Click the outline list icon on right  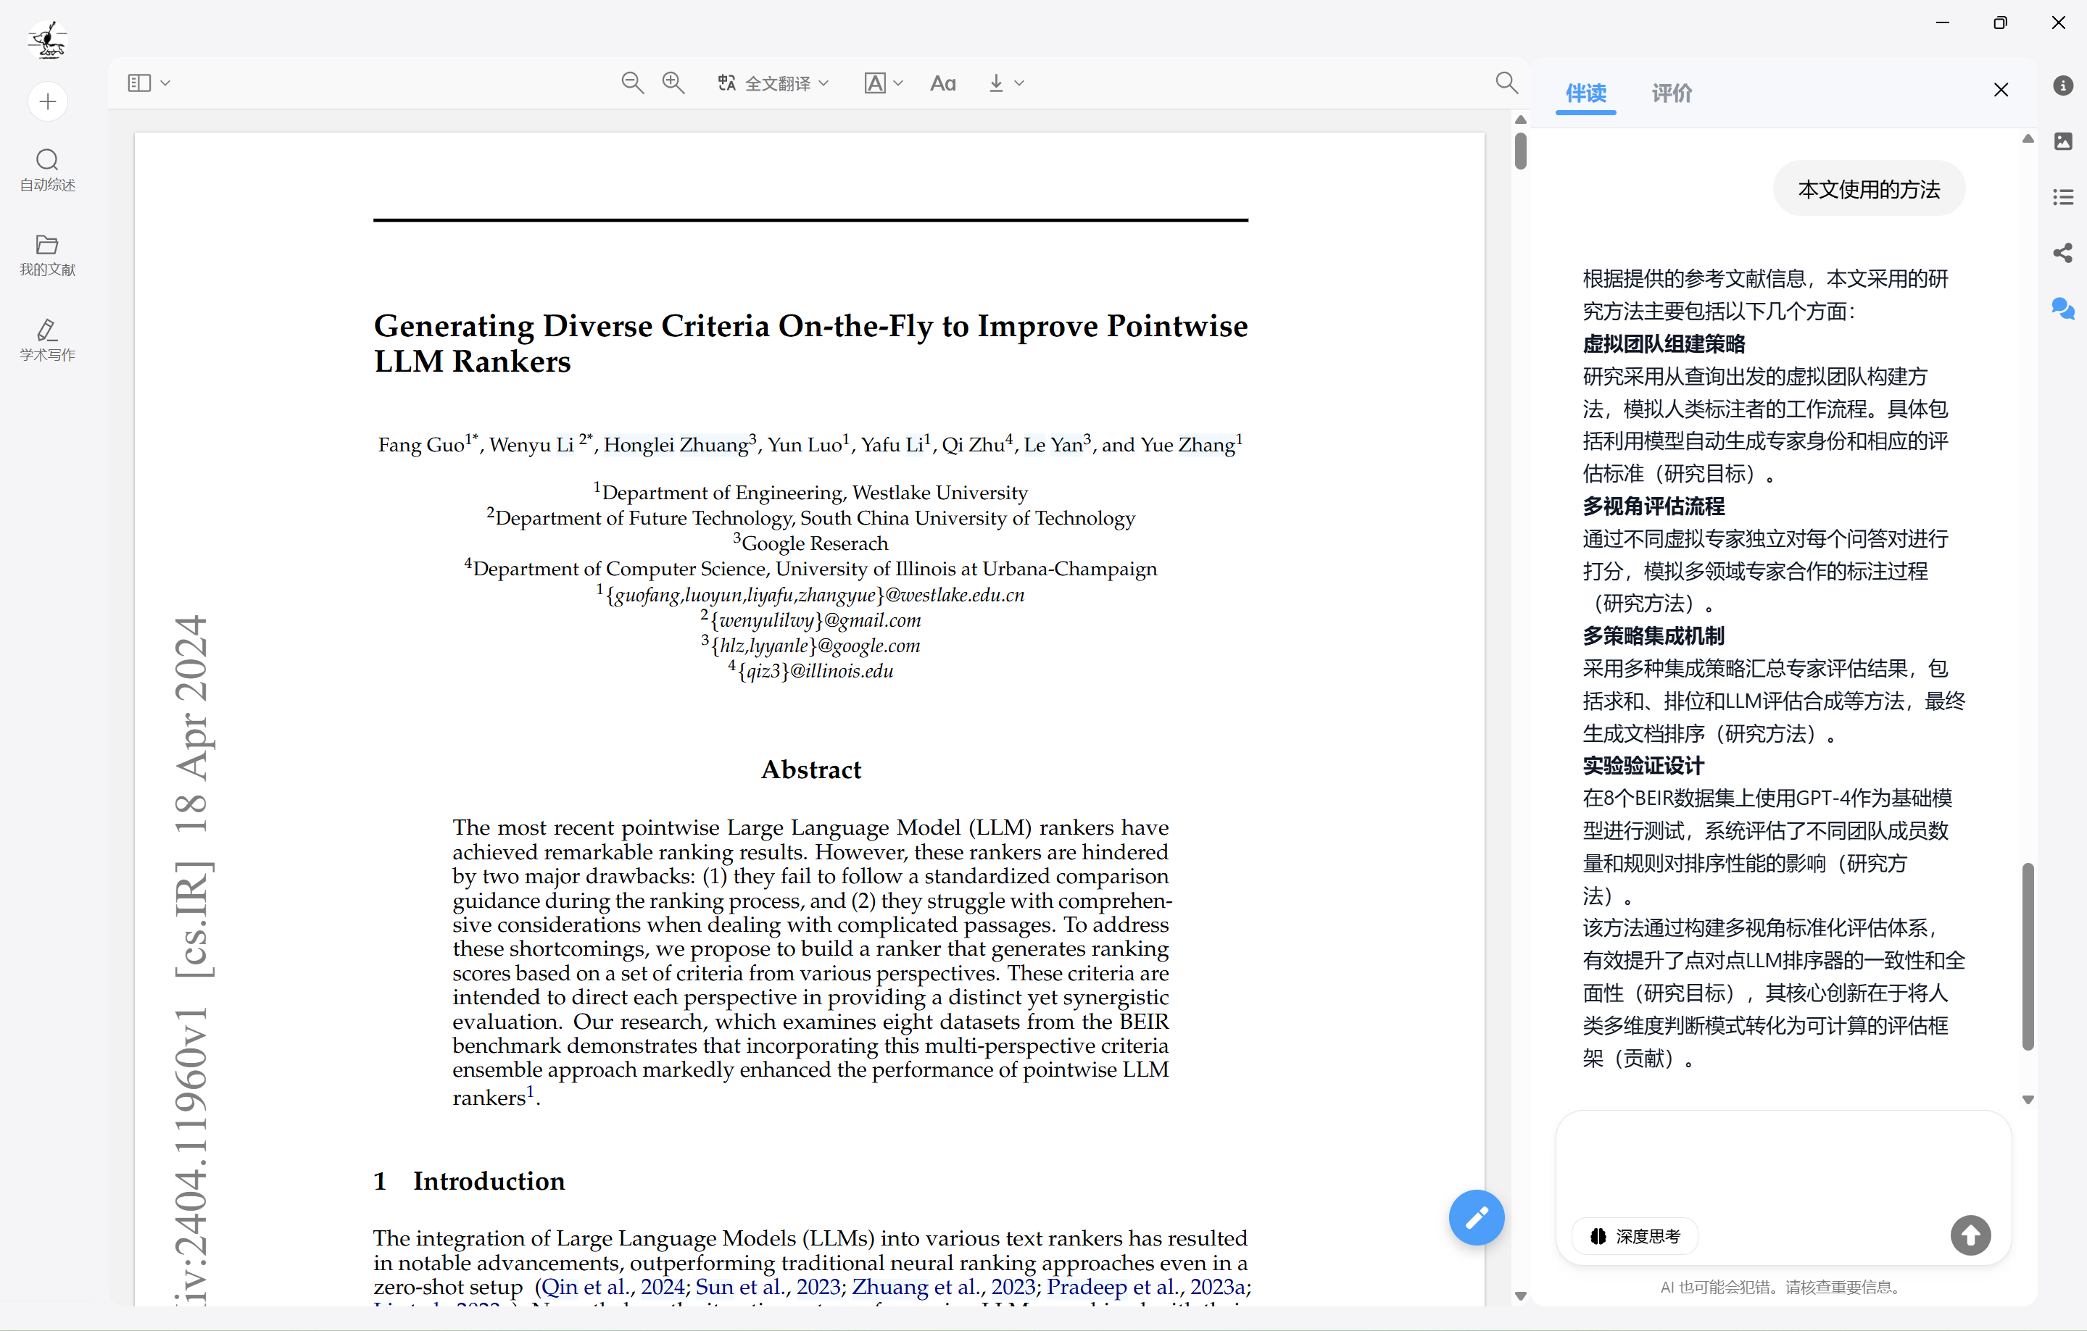point(2063,198)
